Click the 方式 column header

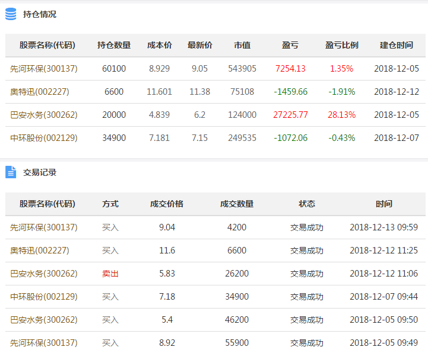coord(110,204)
